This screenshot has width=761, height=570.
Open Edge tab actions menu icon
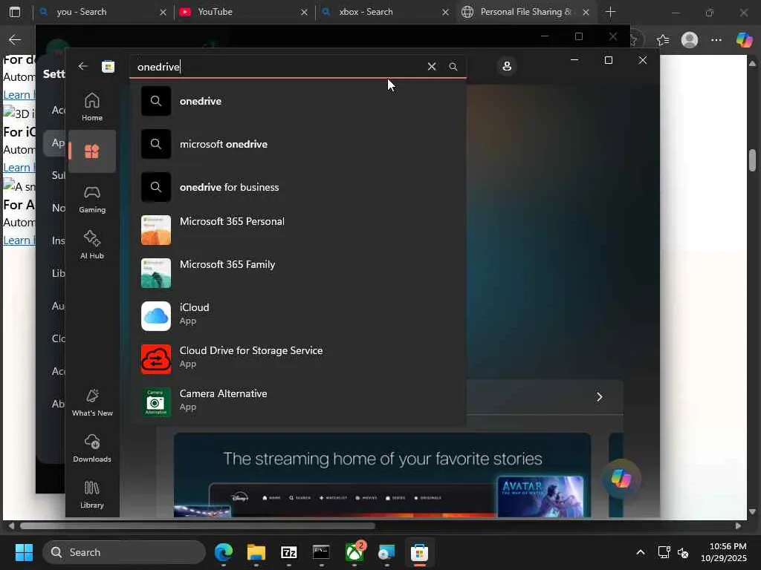click(x=15, y=12)
